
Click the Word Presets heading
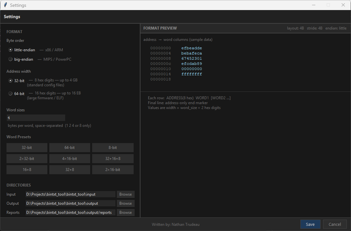pos(18,137)
